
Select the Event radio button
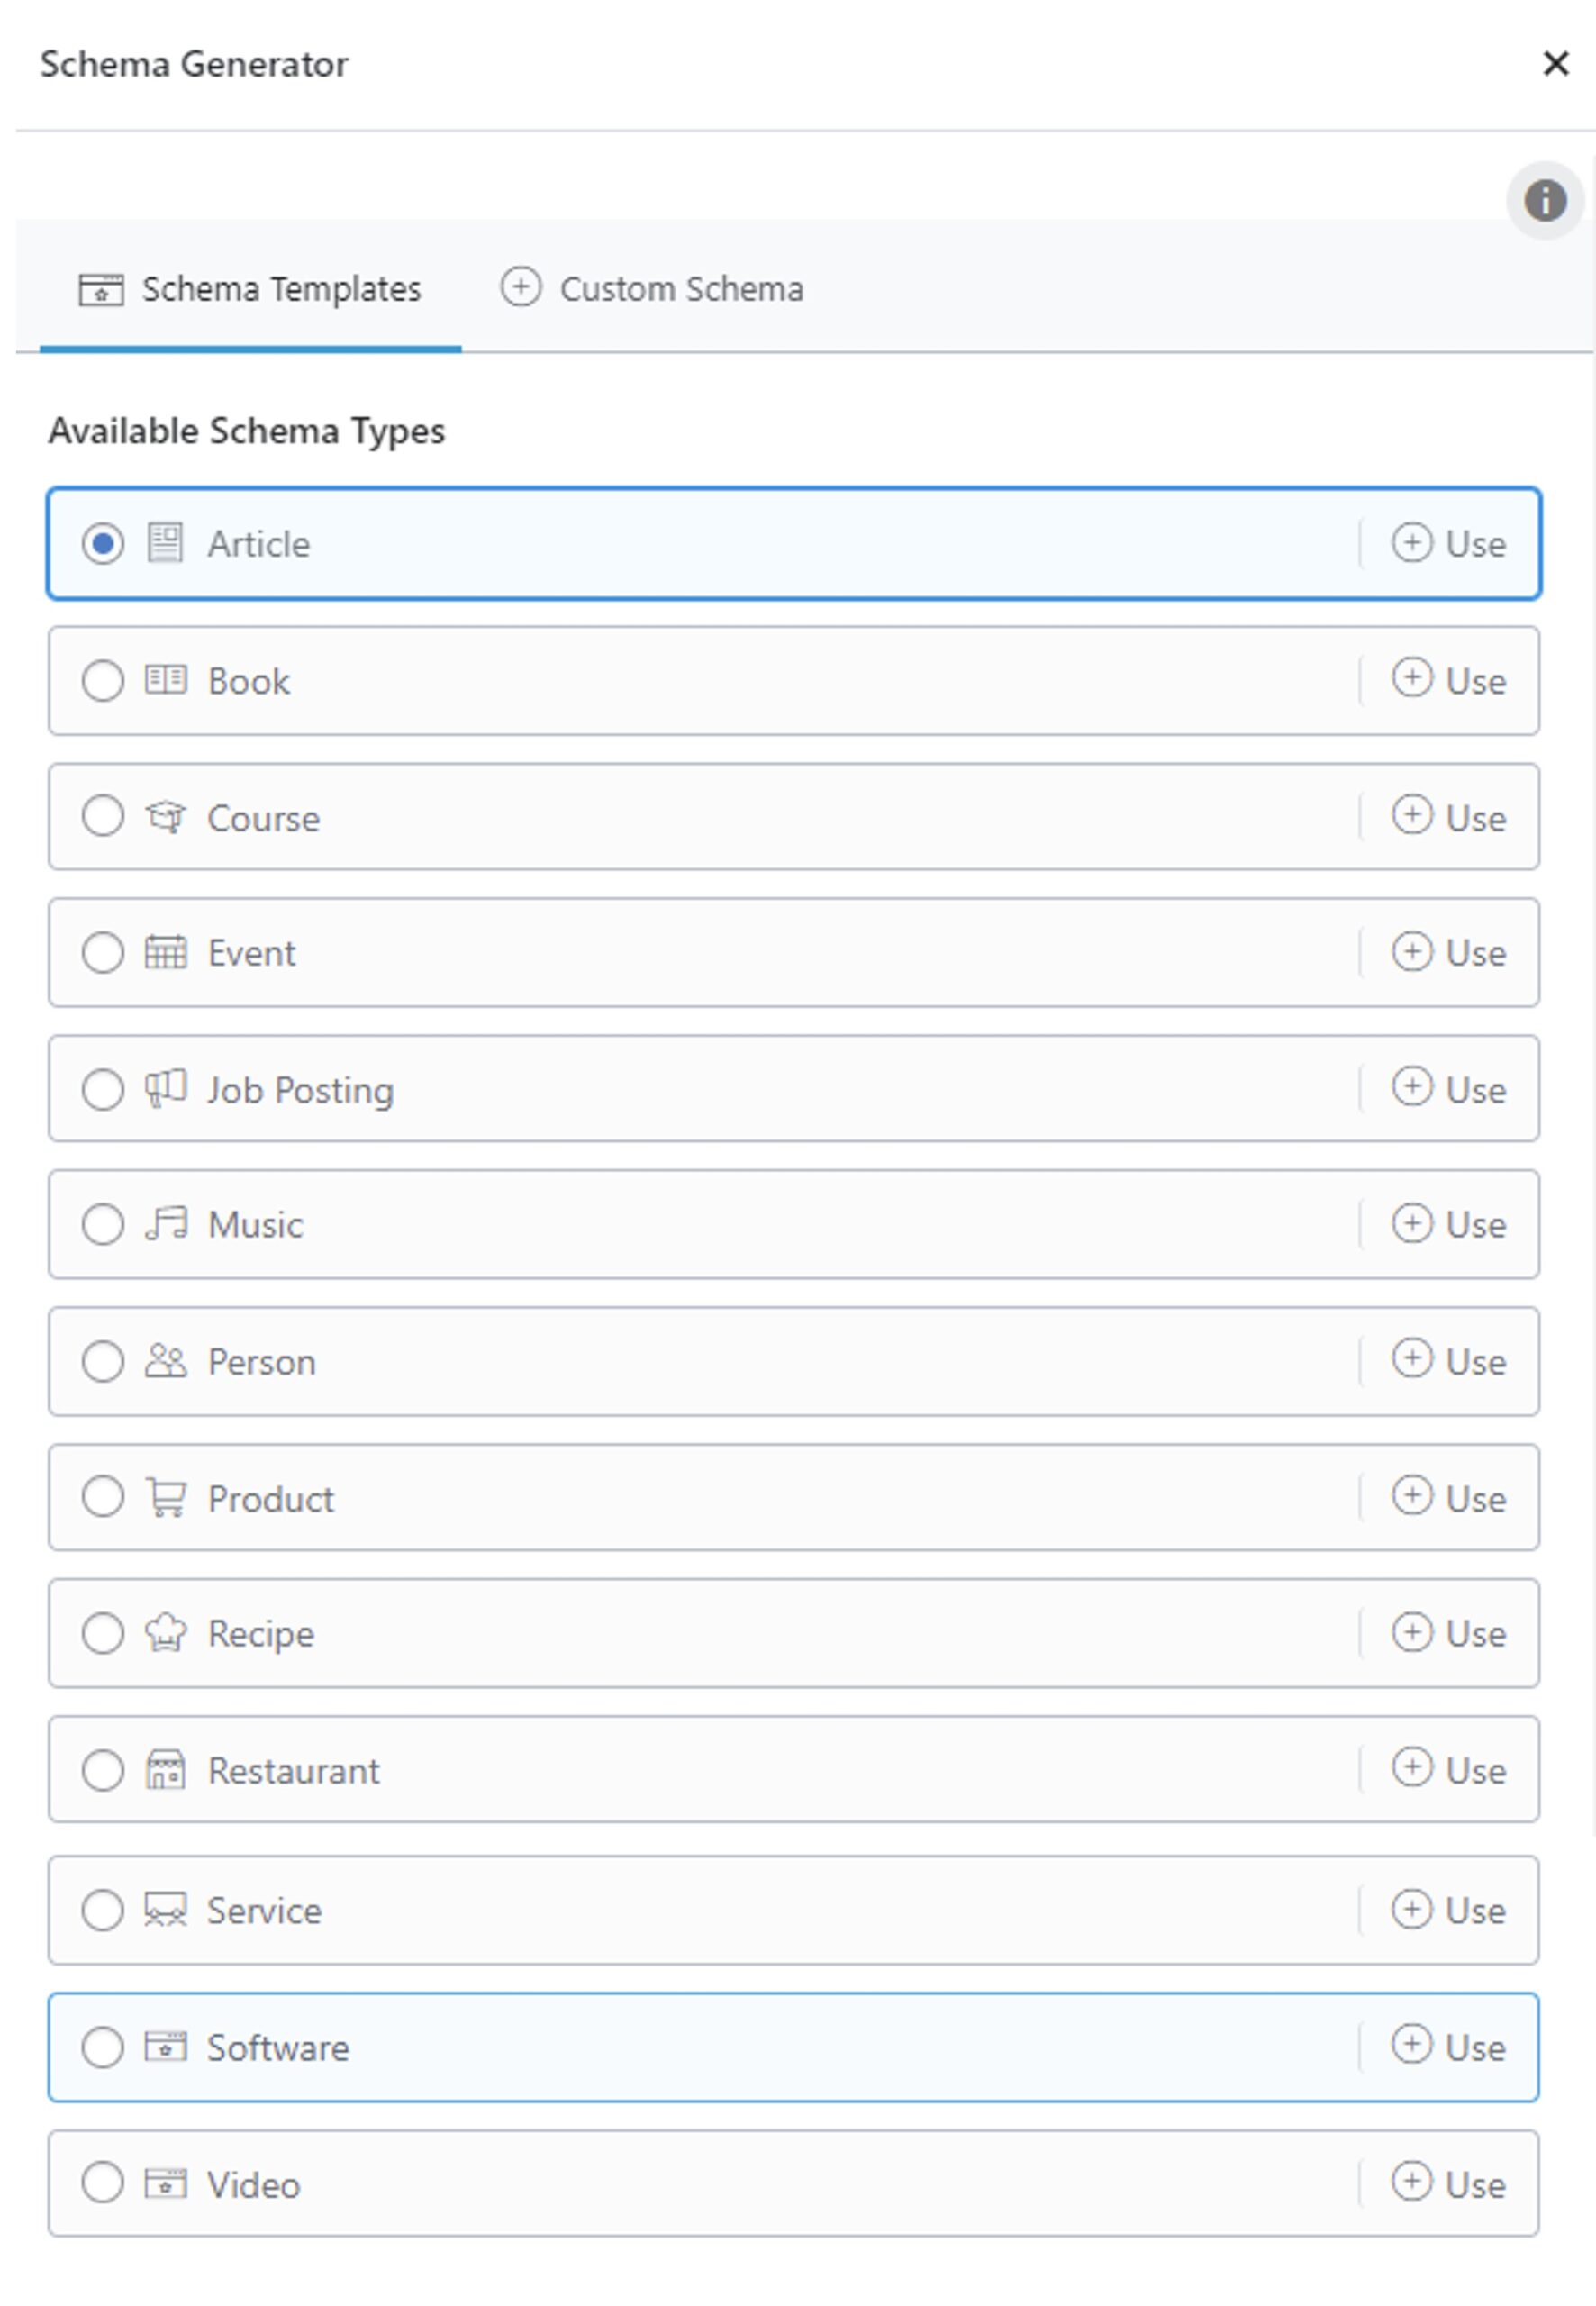tap(103, 953)
